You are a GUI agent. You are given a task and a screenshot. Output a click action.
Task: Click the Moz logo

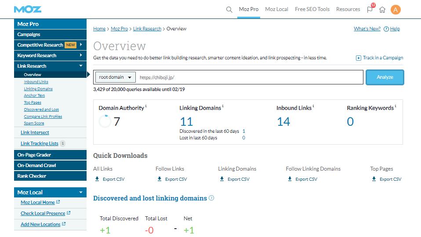coord(28,9)
